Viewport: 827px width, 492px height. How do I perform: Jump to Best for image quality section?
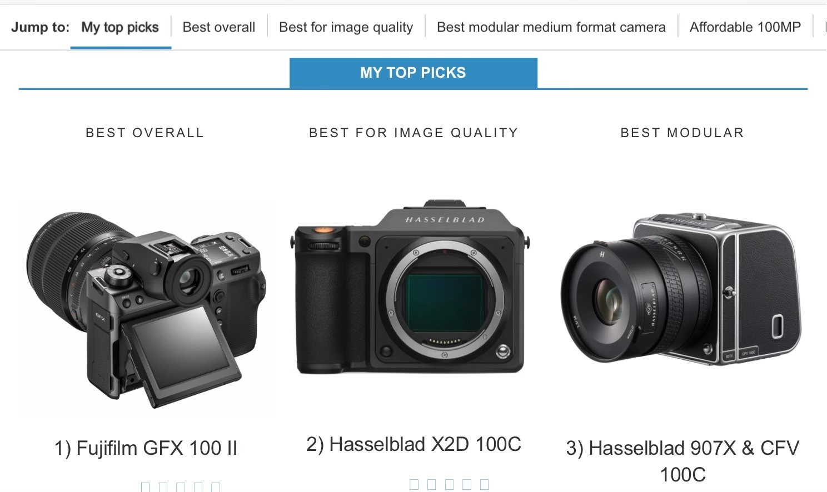(x=346, y=27)
